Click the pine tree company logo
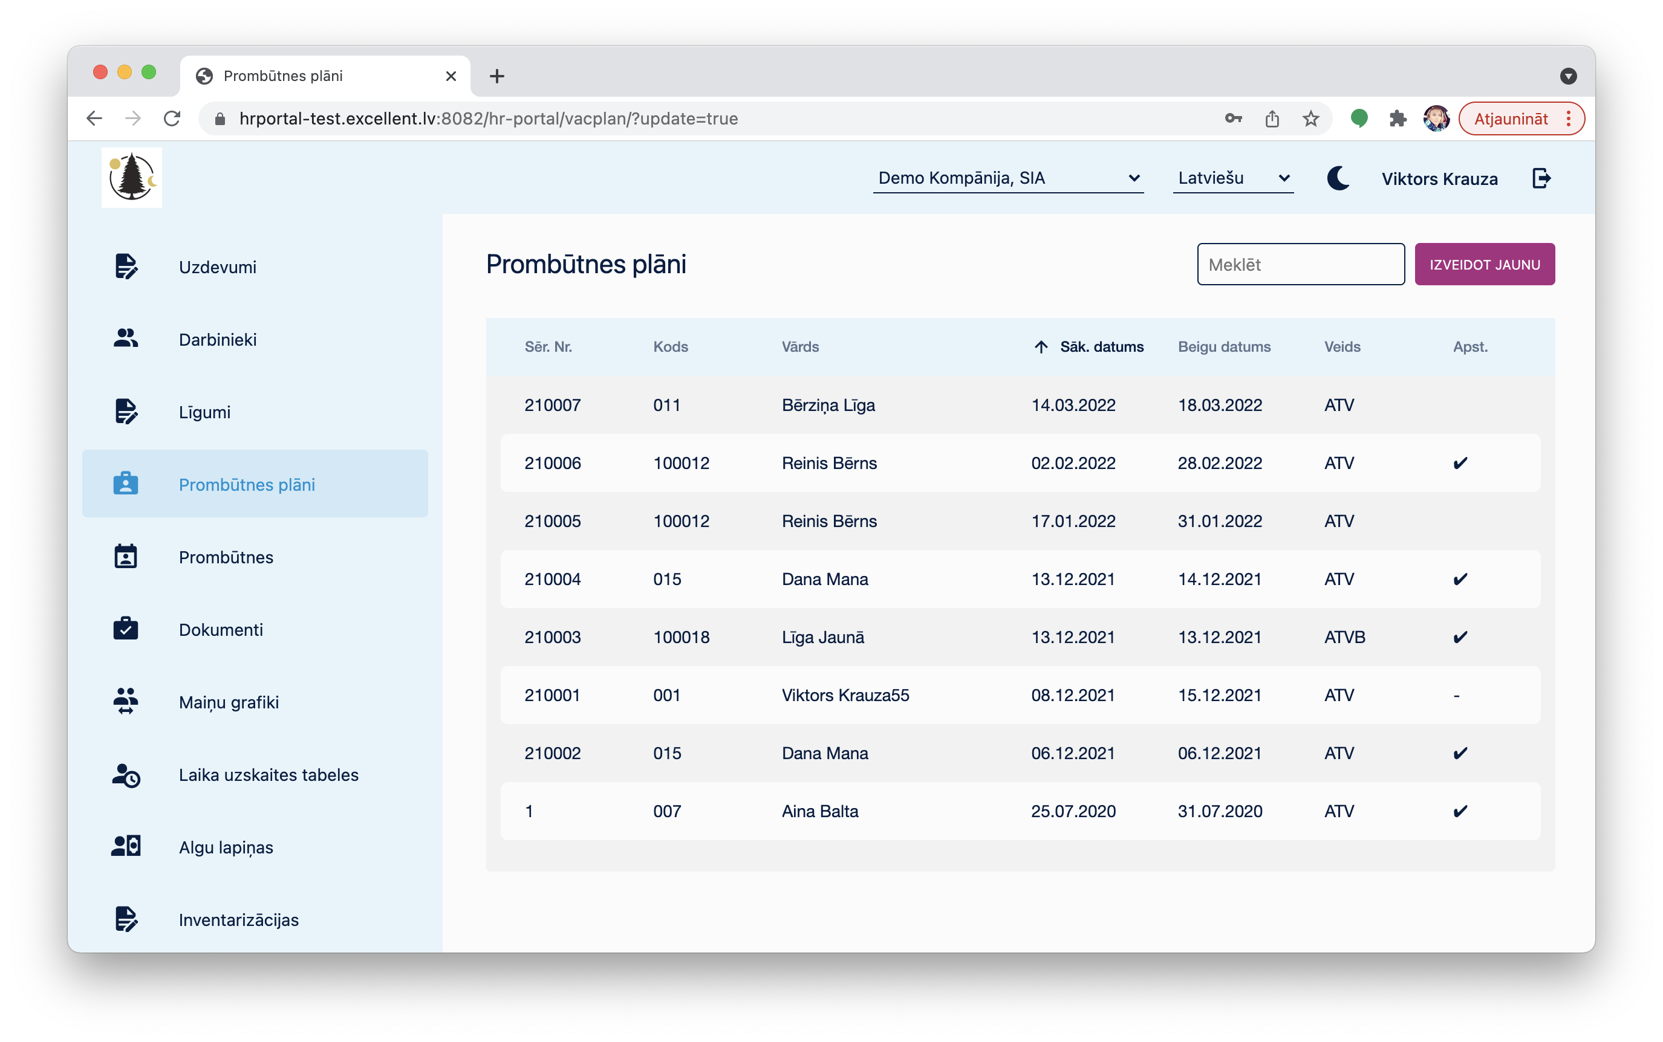 tap(132, 178)
